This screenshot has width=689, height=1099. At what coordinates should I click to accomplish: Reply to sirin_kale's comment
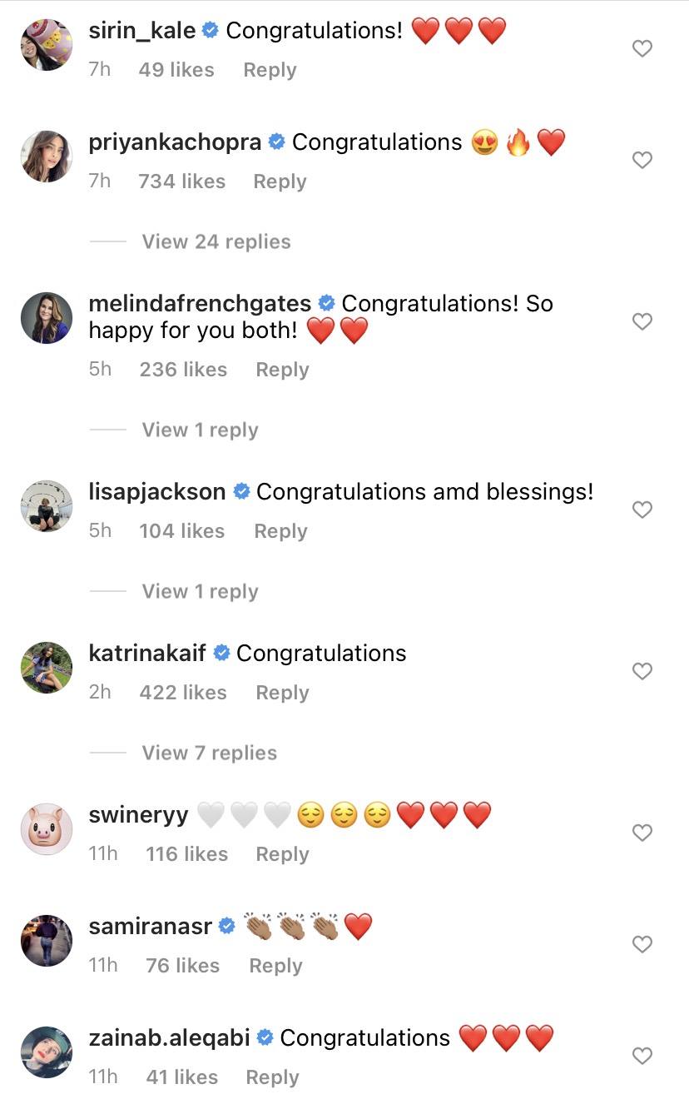click(269, 70)
